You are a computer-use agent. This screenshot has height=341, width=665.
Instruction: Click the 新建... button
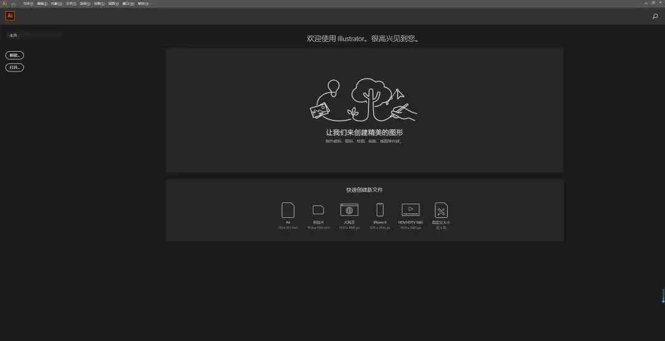(x=15, y=55)
